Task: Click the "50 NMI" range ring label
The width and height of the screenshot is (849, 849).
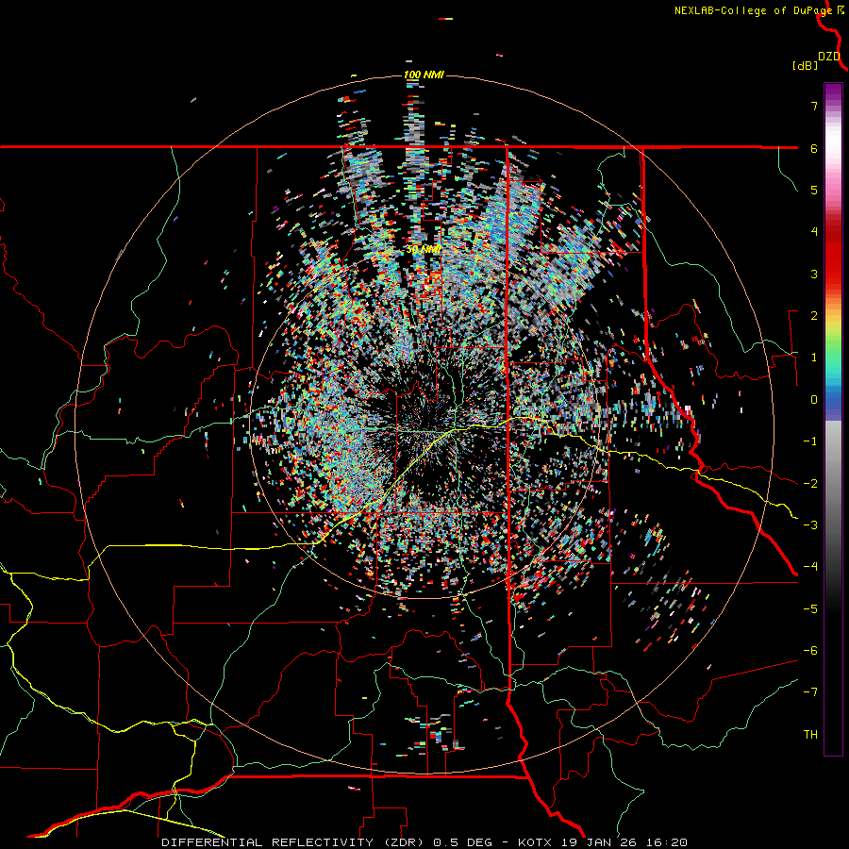Action: [424, 250]
